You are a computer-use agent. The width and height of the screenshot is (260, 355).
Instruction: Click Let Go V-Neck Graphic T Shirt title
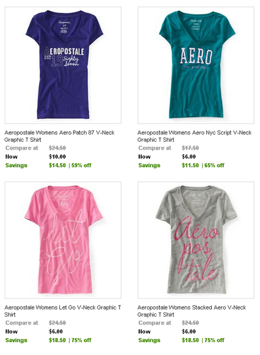pos(62,311)
